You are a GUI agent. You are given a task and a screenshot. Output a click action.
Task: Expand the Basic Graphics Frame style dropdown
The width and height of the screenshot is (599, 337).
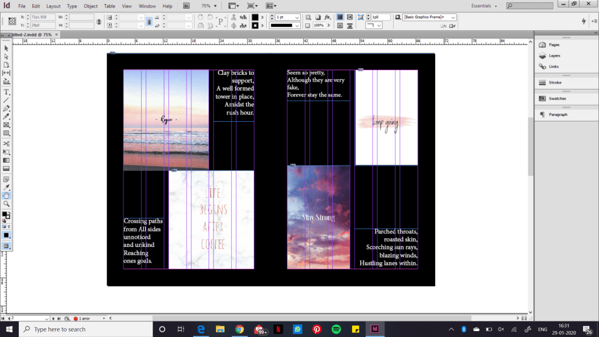click(452, 18)
